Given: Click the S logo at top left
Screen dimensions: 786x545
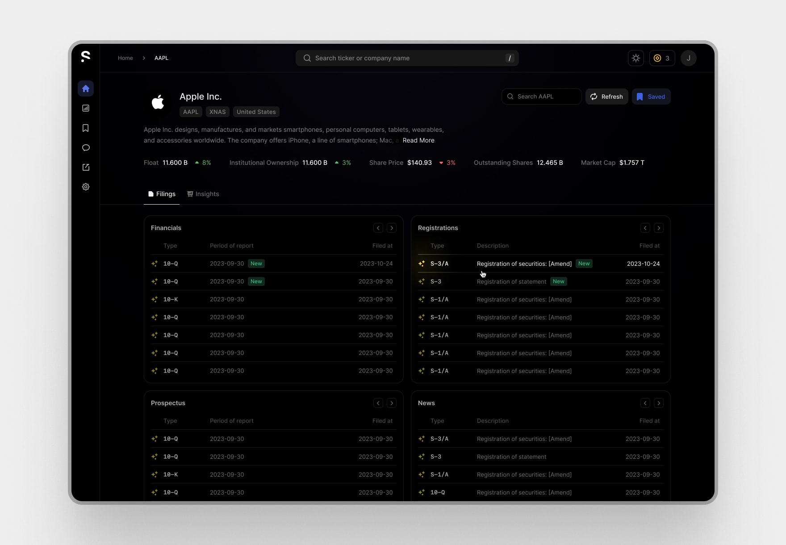Looking at the screenshot, I should click(86, 56).
